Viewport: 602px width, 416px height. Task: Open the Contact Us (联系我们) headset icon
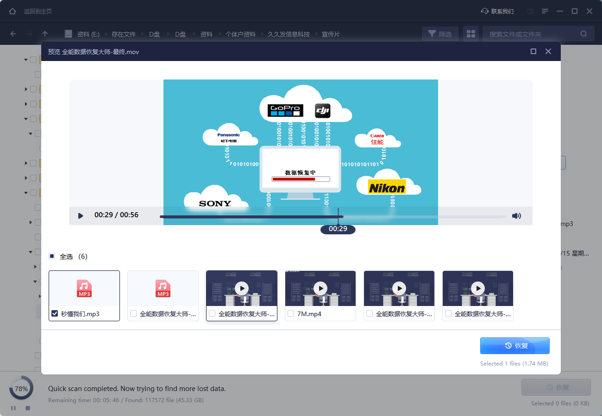click(485, 11)
